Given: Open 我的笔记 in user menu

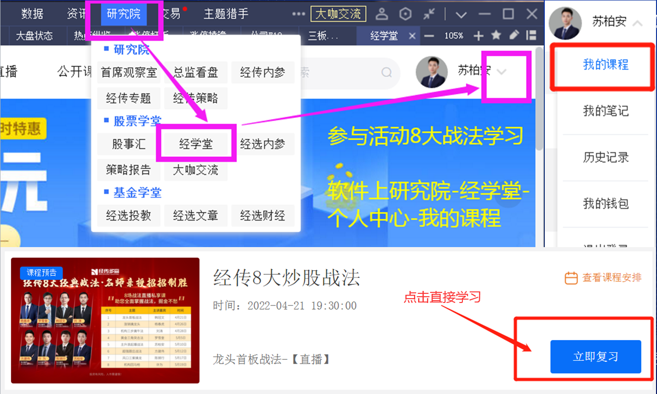Looking at the screenshot, I should coord(605,111).
